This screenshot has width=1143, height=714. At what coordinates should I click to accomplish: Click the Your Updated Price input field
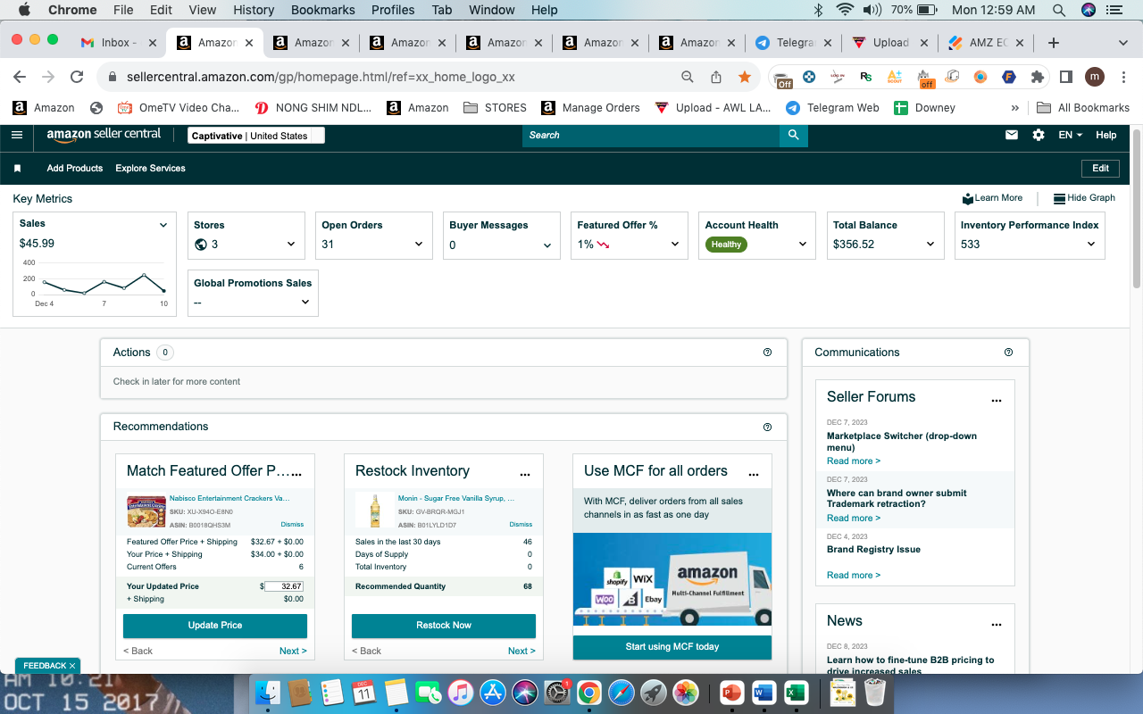[284, 586]
